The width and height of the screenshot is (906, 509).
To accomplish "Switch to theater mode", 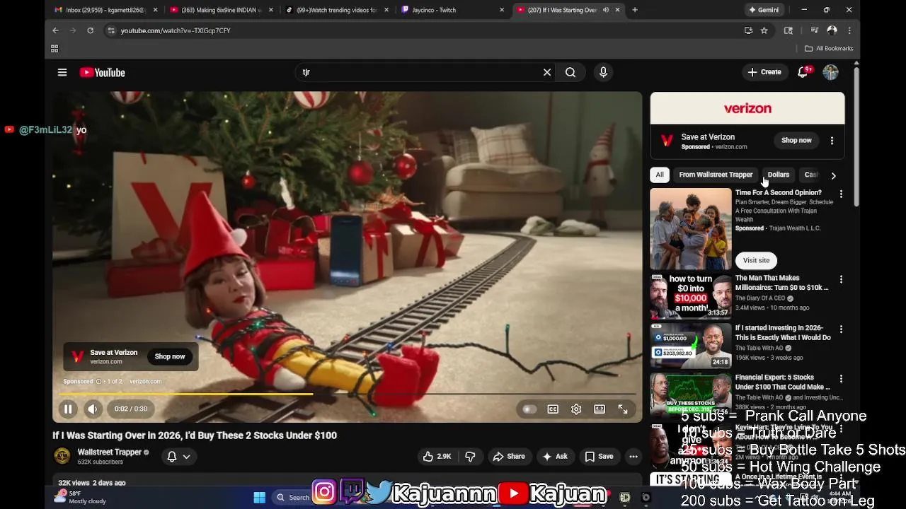I will click(x=600, y=409).
